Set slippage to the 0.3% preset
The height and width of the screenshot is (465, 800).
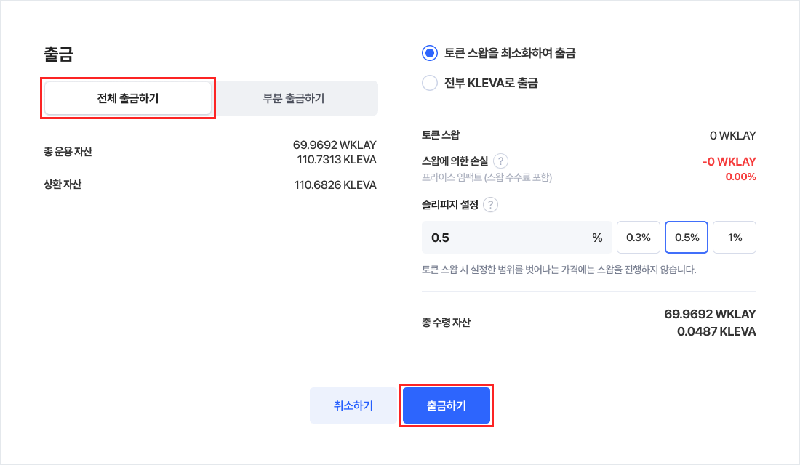[639, 238]
